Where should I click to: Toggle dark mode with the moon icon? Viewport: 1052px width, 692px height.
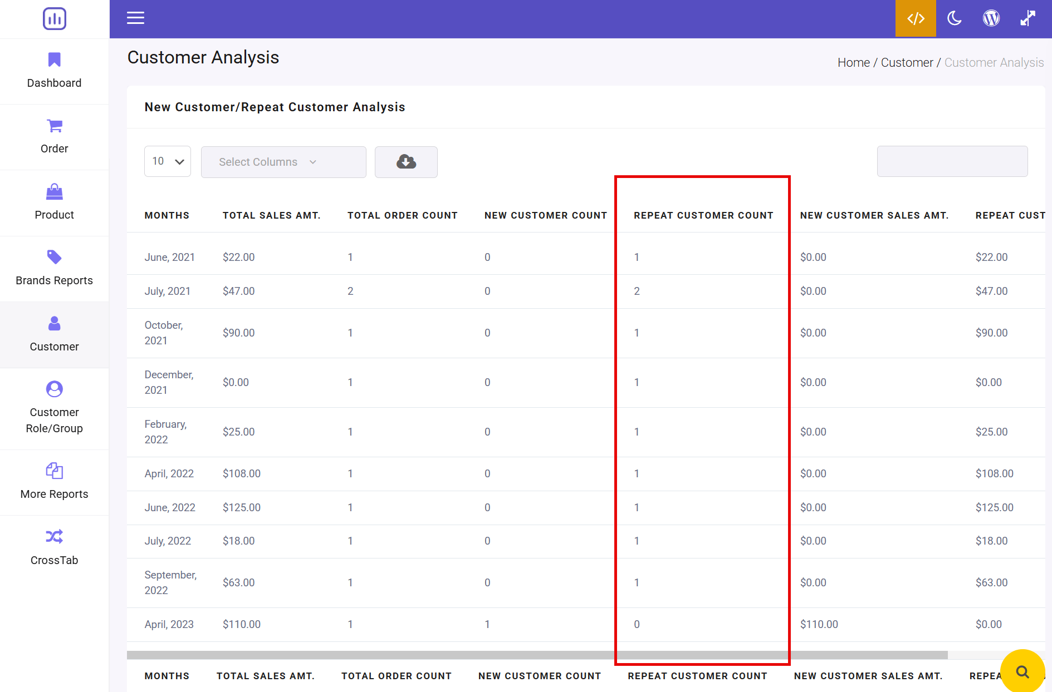(x=953, y=18)
